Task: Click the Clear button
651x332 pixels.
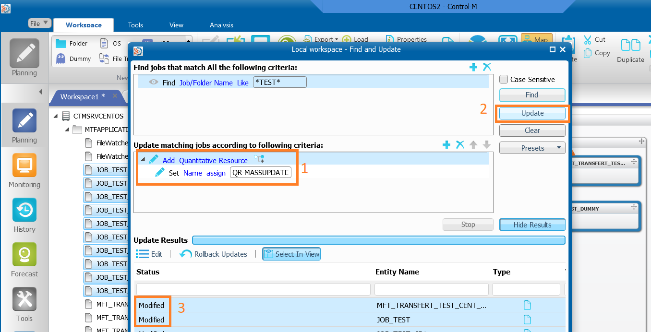Action: pyautogui.click(x=532, y=130)
